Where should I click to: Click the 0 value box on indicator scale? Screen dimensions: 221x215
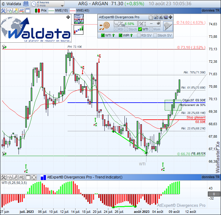click(214, 194)
